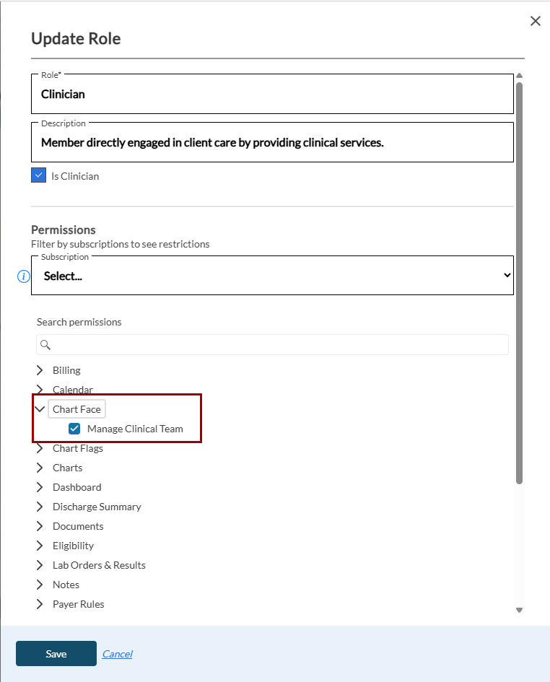This screenshot has width=550, height=682.
Task: Save the role changes
Action: point(56,654)
